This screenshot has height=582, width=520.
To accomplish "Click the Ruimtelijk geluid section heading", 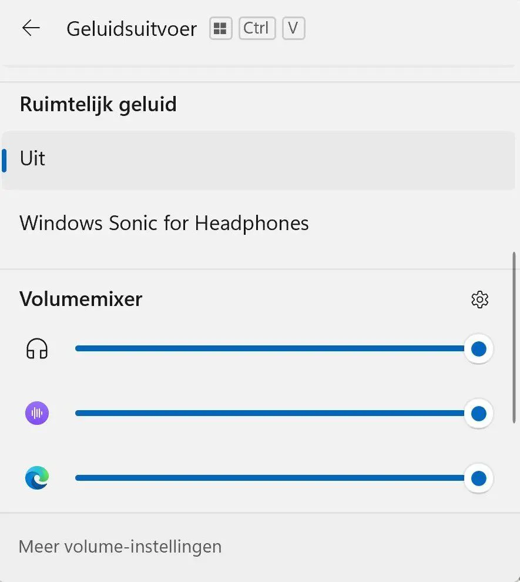I will (x=98, y=104).
